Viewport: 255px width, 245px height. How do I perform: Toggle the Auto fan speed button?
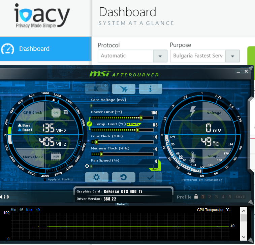156,169
